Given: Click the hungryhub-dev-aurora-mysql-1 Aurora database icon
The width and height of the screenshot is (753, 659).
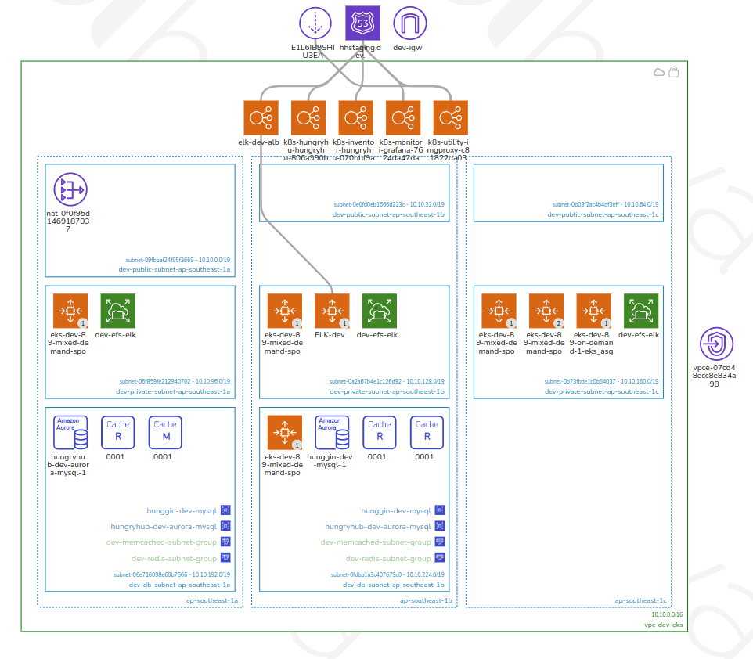Looking at the screenshot, I should pos(70,433).
